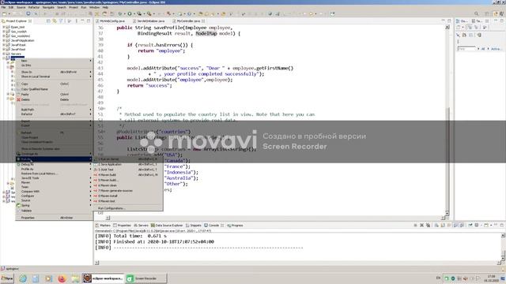Select the Console view tab
The width and height of the screenshot is (506, 284).
coord(213,226)
